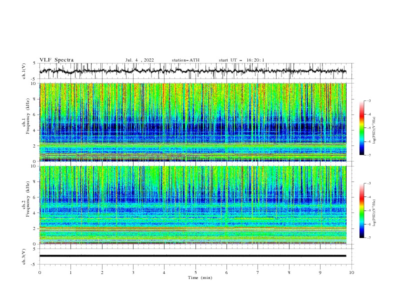
Task: Click time axis tick label '1'
Action: [x=71, y=272]
